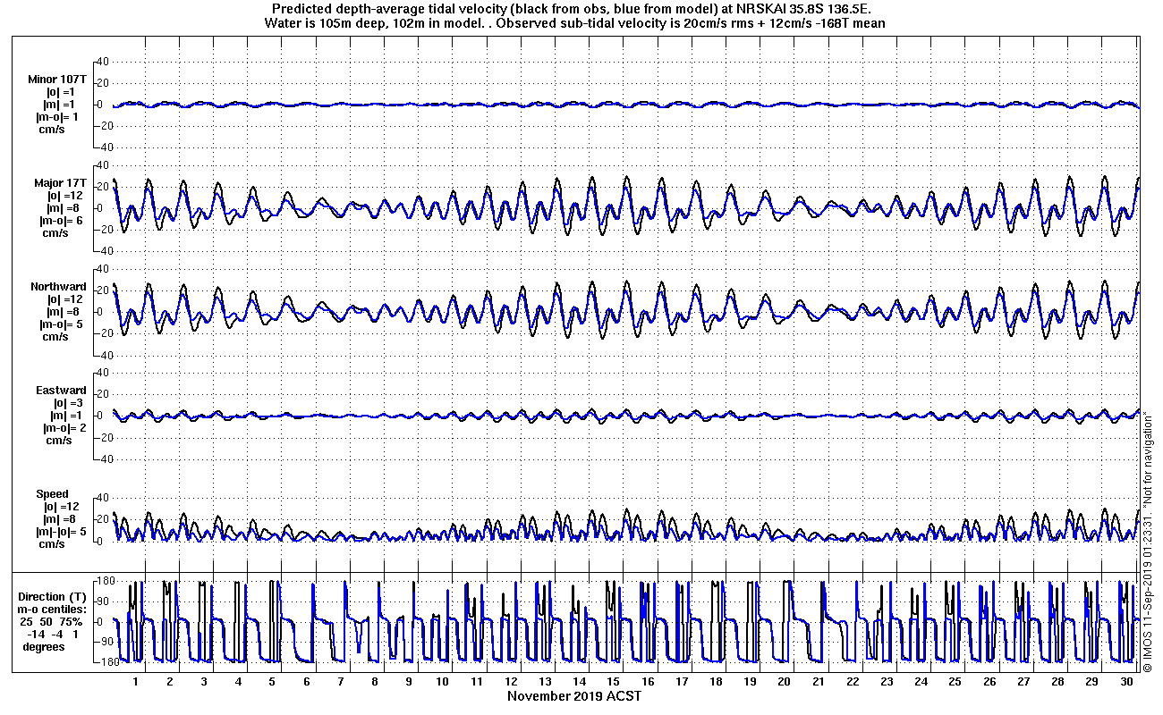Click the Major 17T panel label
This screenshot has height=715, width=1163.
point(61,183)
